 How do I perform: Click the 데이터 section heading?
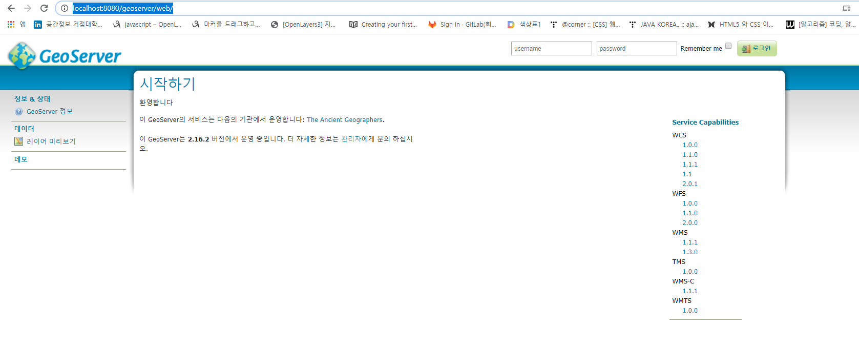click(24, 129)
